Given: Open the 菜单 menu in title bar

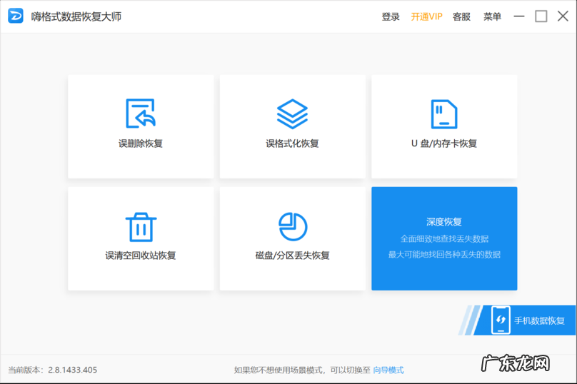Looking at the screenshot, I should point(492,16).
